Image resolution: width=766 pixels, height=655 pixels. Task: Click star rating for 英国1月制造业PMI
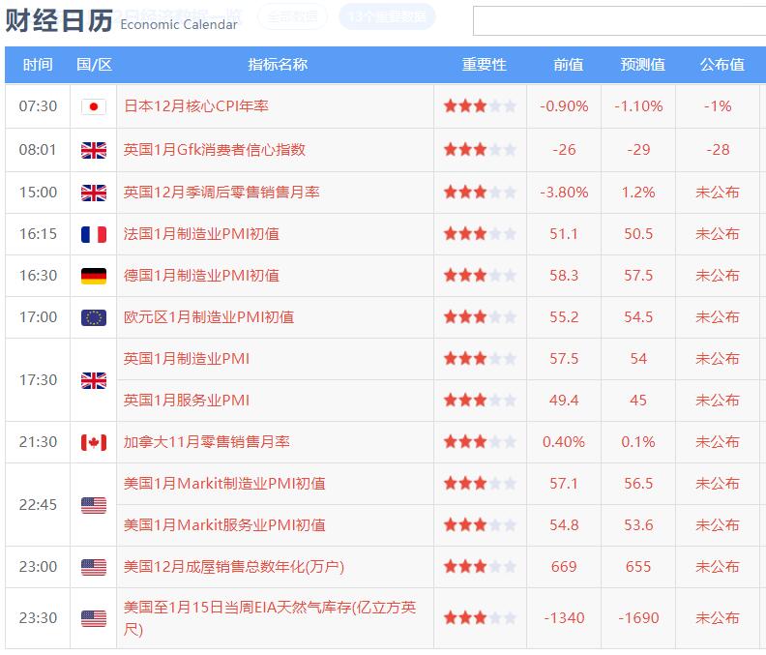pyautogui.click(x=480, y=358)
